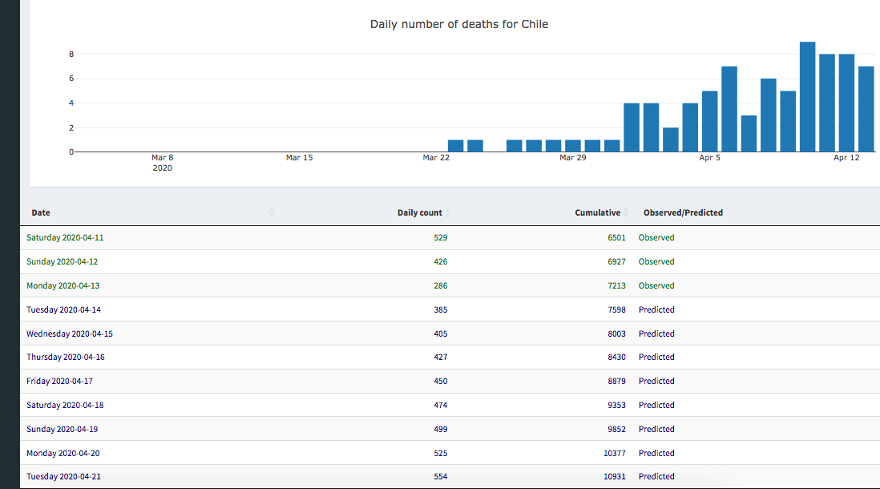Click the Date column header text
This screenshot has height=489, width=880.
[x=41, y=212]
